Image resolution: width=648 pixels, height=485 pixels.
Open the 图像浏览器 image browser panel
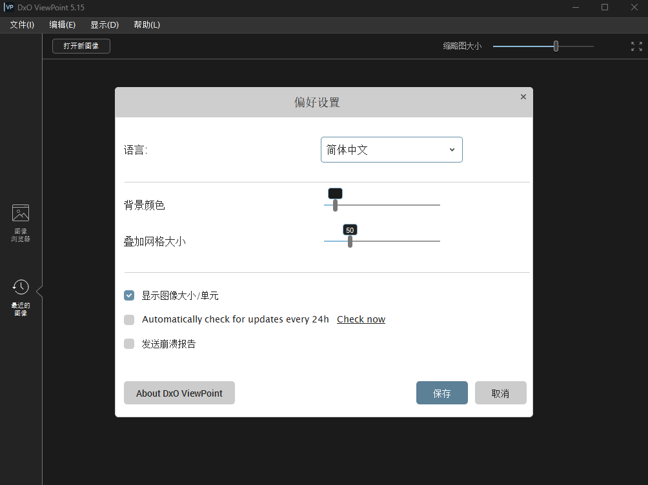point(20,223)
